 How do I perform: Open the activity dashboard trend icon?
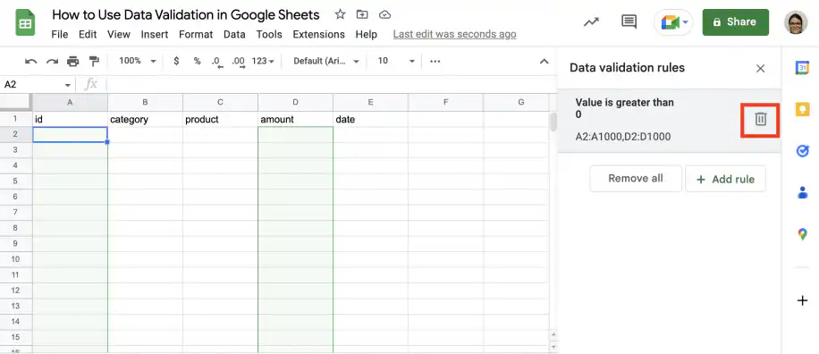click(x=591, y=22)
